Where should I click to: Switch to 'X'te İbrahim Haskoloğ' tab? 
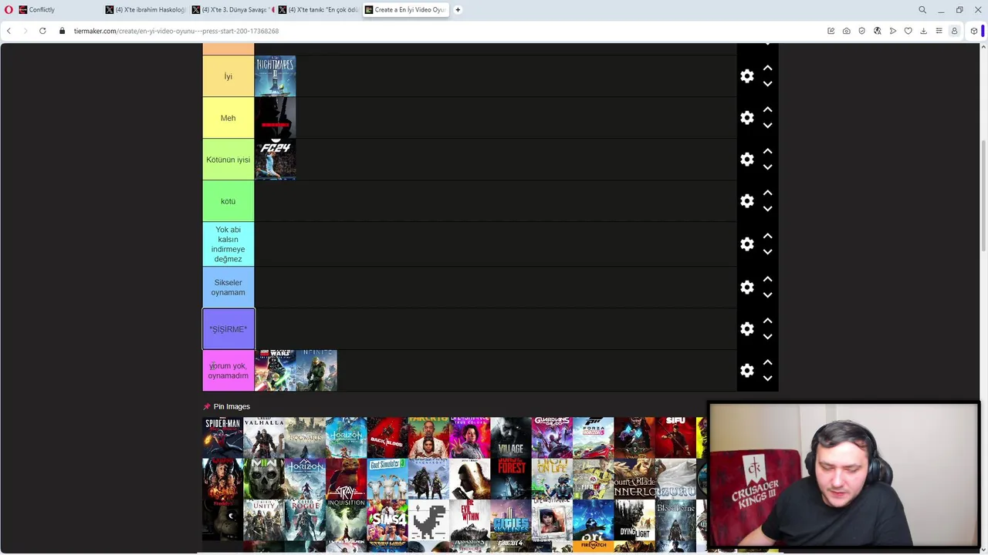[147, 10]
